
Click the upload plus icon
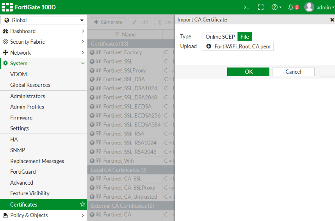209,46
